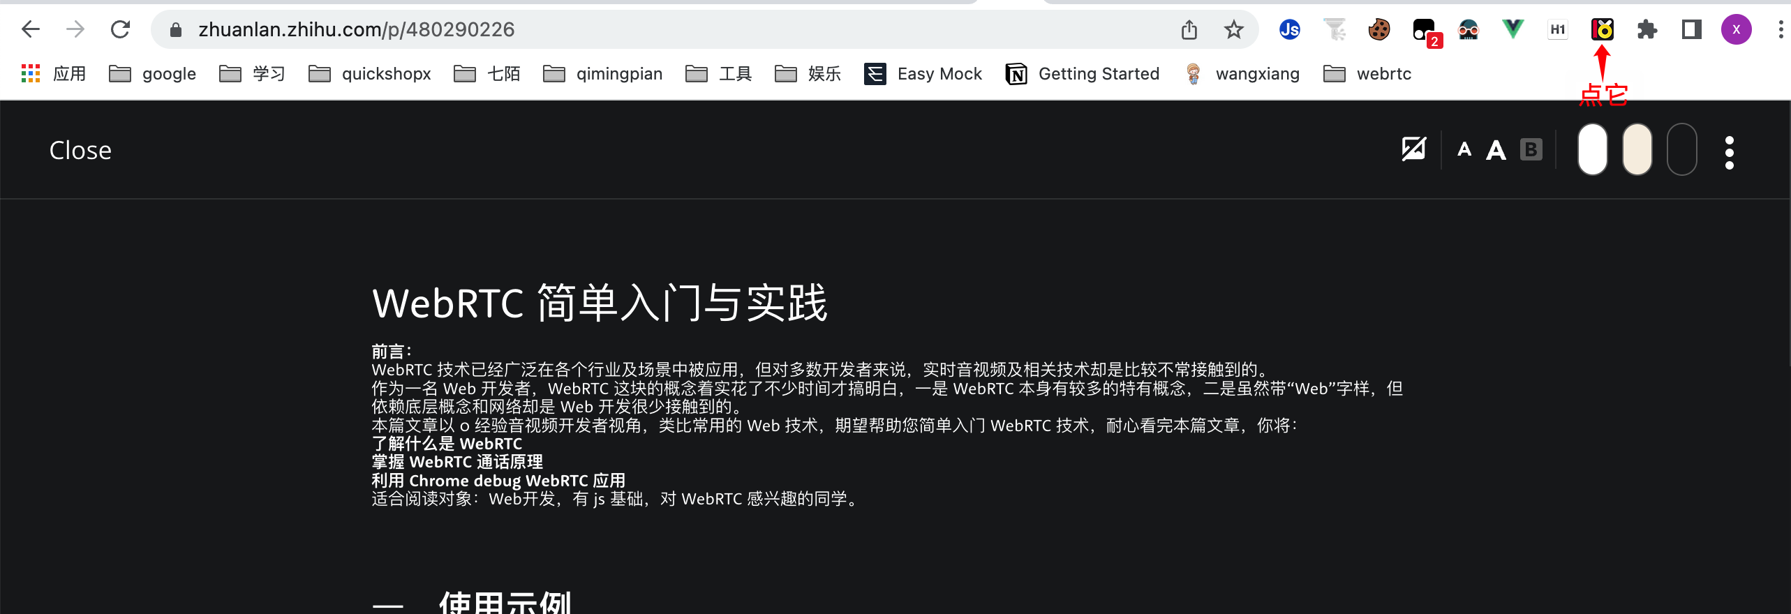Decrease font size with small A

click(x=1464, y=149)
